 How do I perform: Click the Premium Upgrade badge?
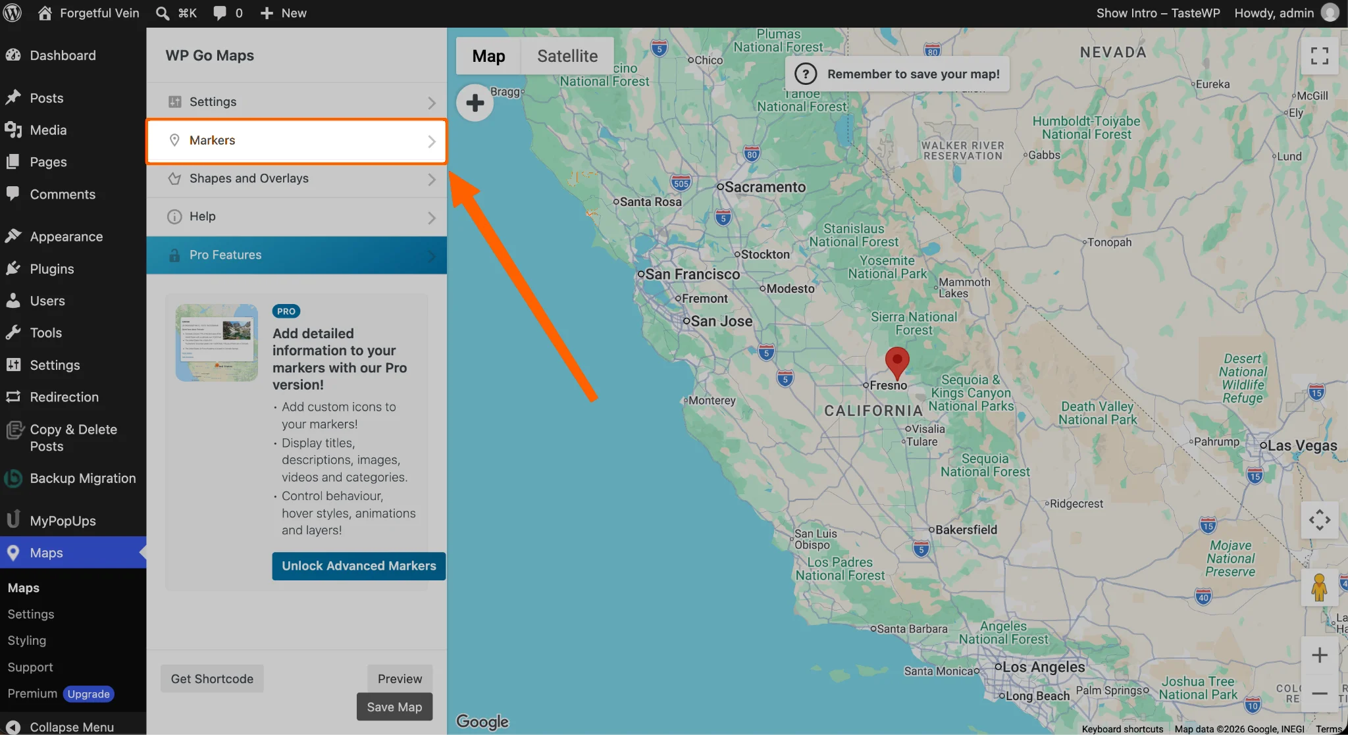click(x=89, y=694)
